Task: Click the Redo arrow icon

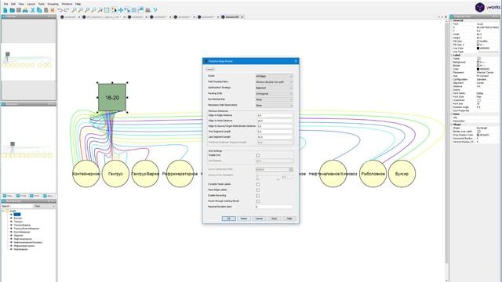Action: (67, 10)
